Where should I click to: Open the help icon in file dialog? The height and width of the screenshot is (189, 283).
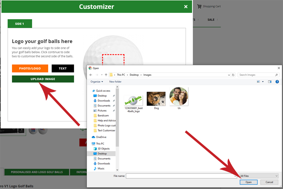(277, 82)
